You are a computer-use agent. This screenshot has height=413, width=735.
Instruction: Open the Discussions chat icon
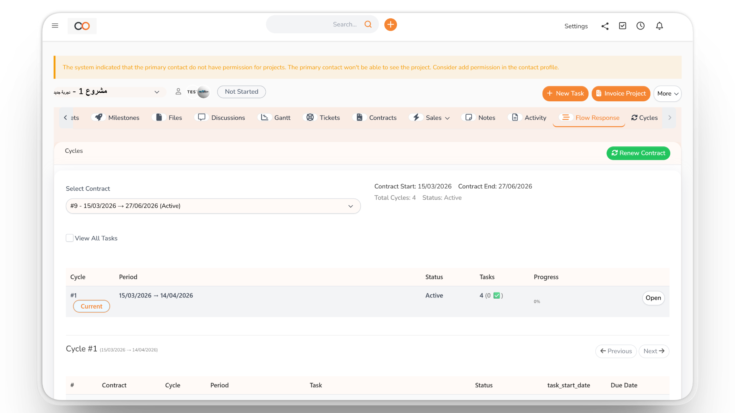(x=201, y=117)
